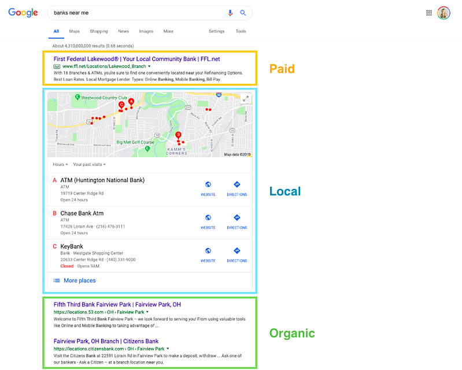
Task: Select map pin B near Kamm's Corners
Action: click(x=178, y=135)
